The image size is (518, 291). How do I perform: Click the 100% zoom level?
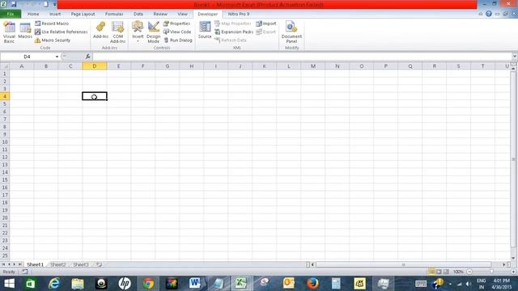point(458,272)
